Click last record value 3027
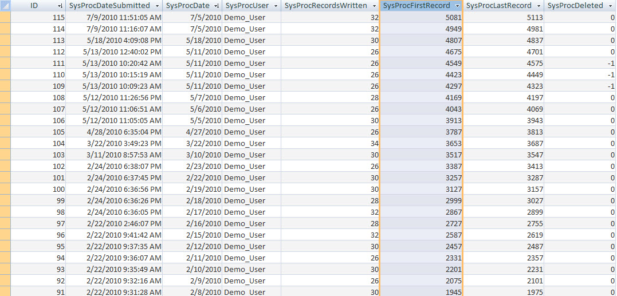Viewport: 617px width, 296px height. click(x=503, y=200)
